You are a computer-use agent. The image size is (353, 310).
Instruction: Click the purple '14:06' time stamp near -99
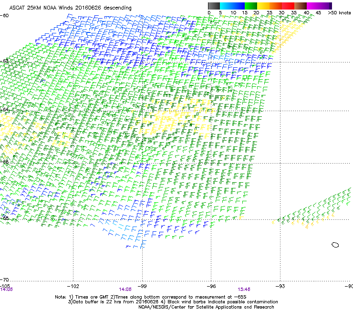click(x=125, y=289)
